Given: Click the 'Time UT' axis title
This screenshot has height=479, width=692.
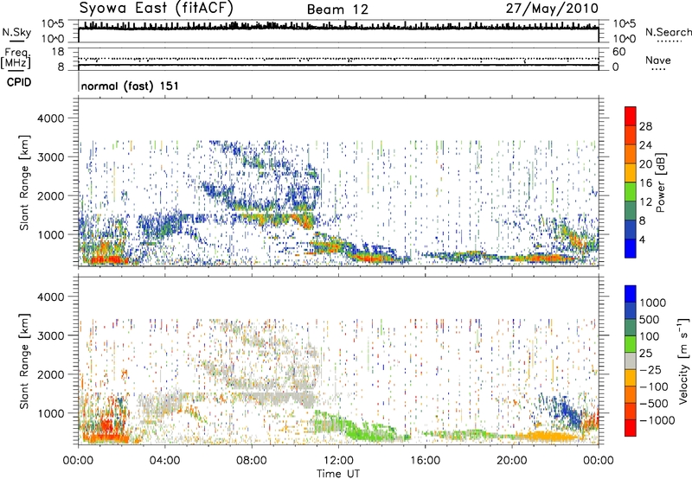Looking at the screenshot, I should pyautogui.click(x=338, y=474).
